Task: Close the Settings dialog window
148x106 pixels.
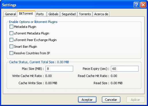Action: click(x=143, y=5)
